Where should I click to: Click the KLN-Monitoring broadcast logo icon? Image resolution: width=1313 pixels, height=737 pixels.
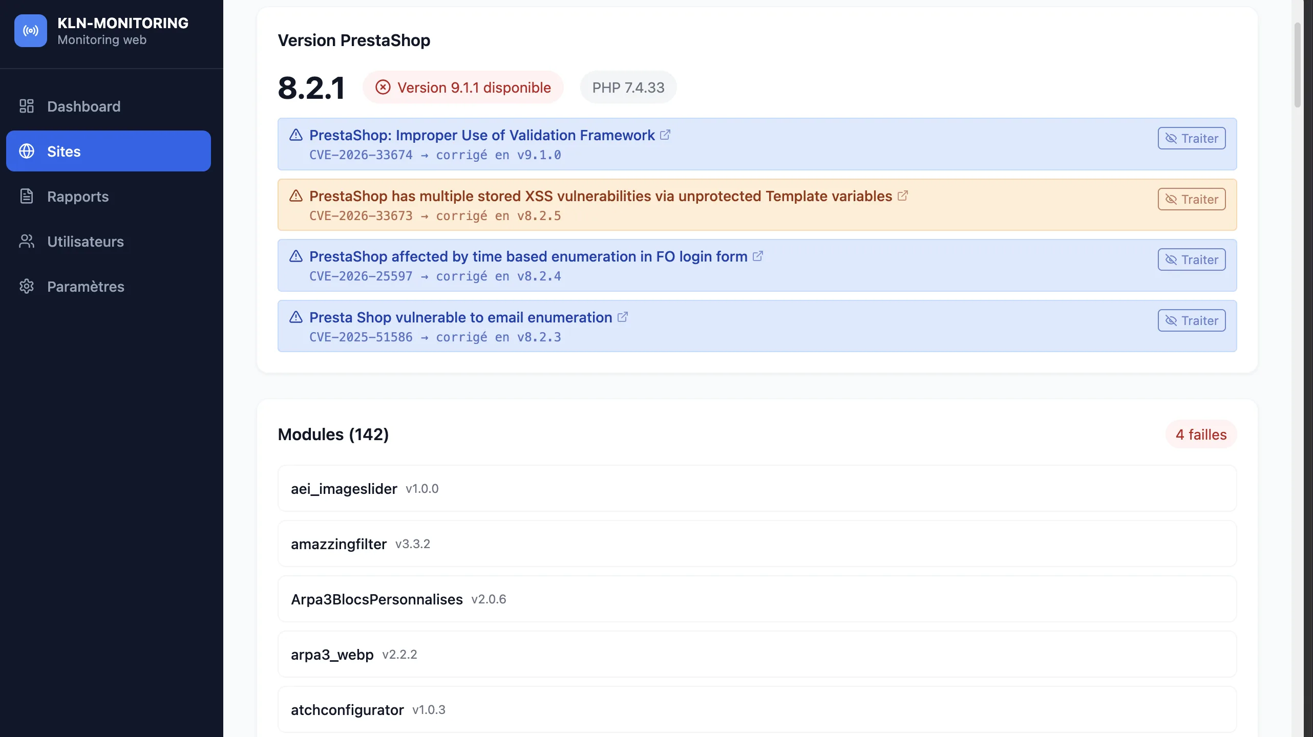[x=31, y=31]
